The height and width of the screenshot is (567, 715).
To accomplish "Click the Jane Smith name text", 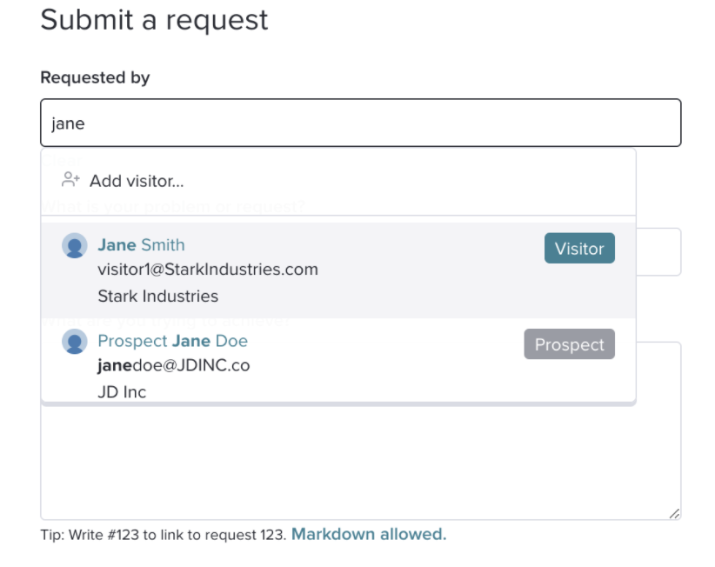I will 142,244.
